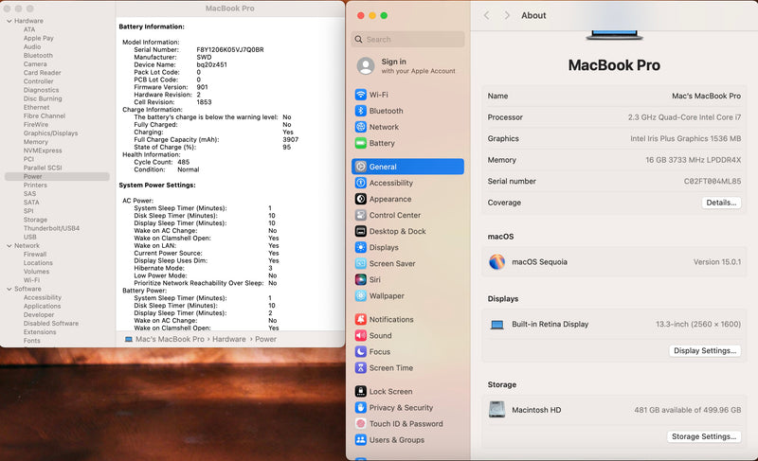This screenshot has width=758, height=461.
Task: Click the Apple Account avatar icon
Action: (366, 65)
